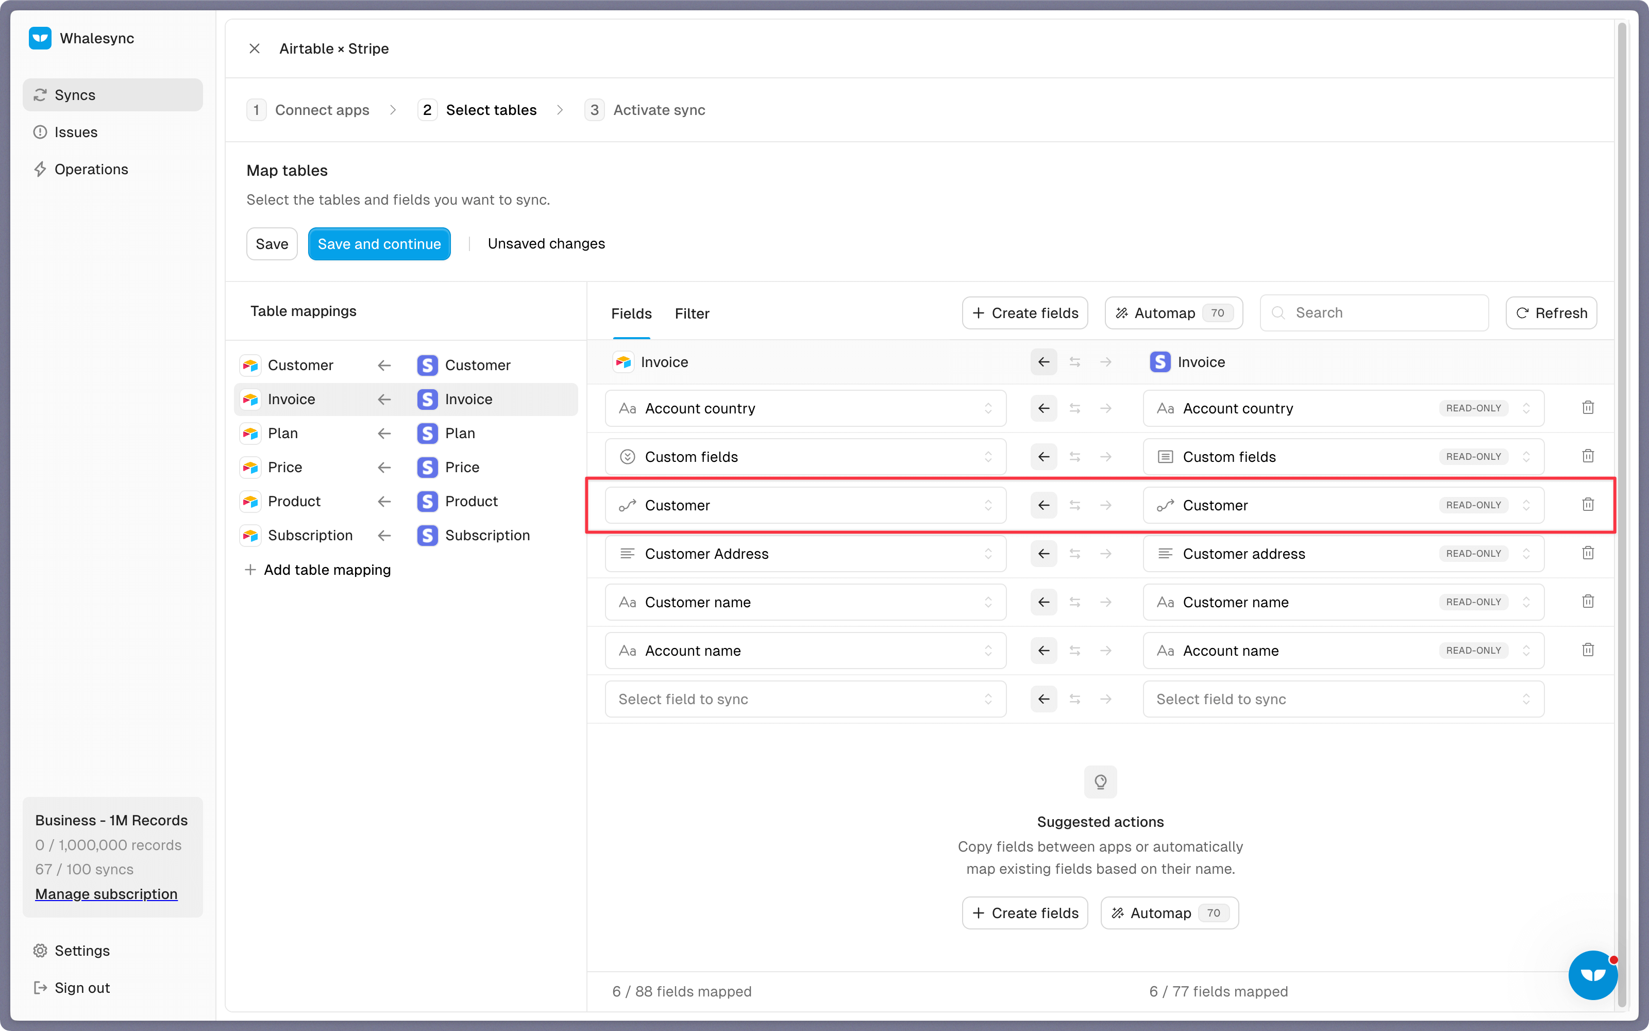Delete the Account country field mapping
Screen dimensions: 1649x1031
click(1588, 408)
